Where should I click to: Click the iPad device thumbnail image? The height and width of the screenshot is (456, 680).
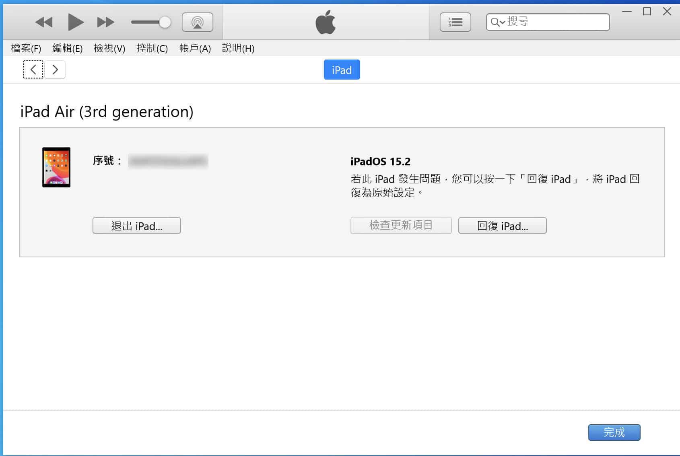(x=56, y=167)
